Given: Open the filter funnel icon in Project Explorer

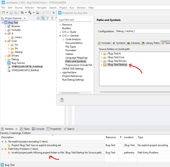Looking at the screenshot, I should [x=48, y=18].
